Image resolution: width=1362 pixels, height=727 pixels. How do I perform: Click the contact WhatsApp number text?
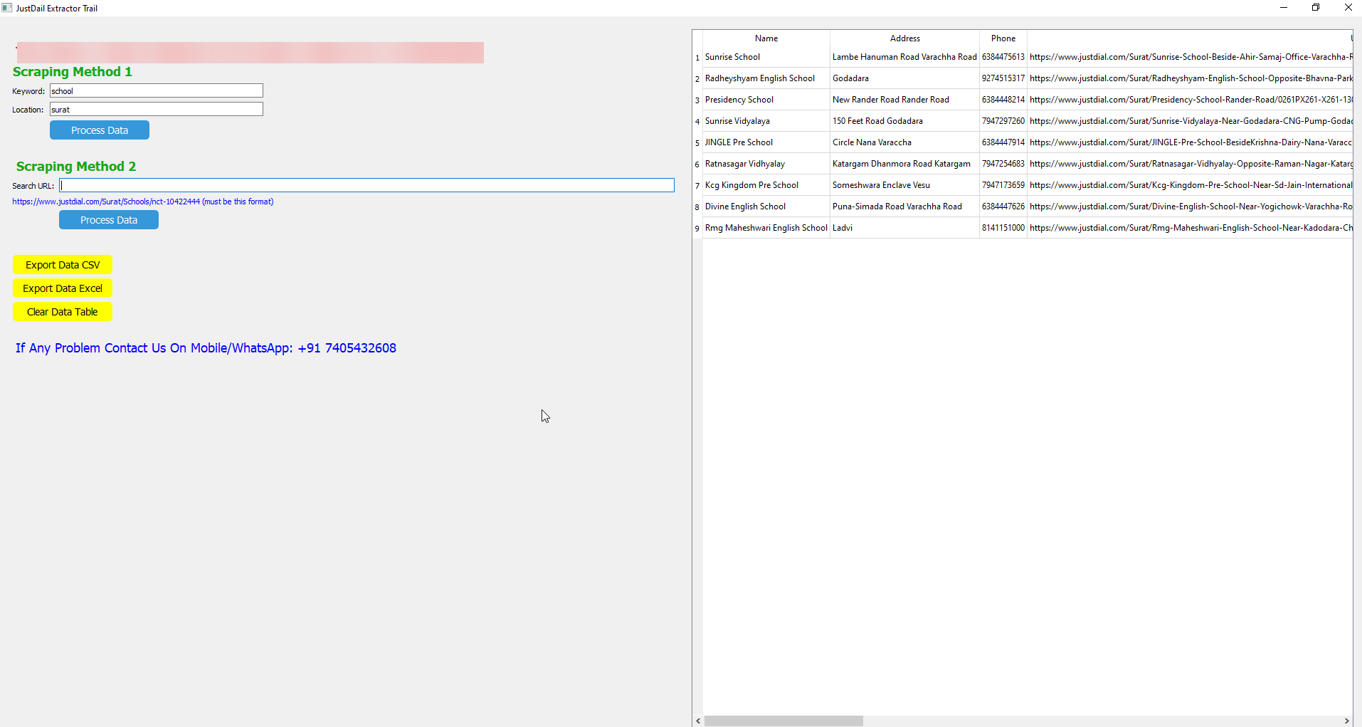[206, 348]
